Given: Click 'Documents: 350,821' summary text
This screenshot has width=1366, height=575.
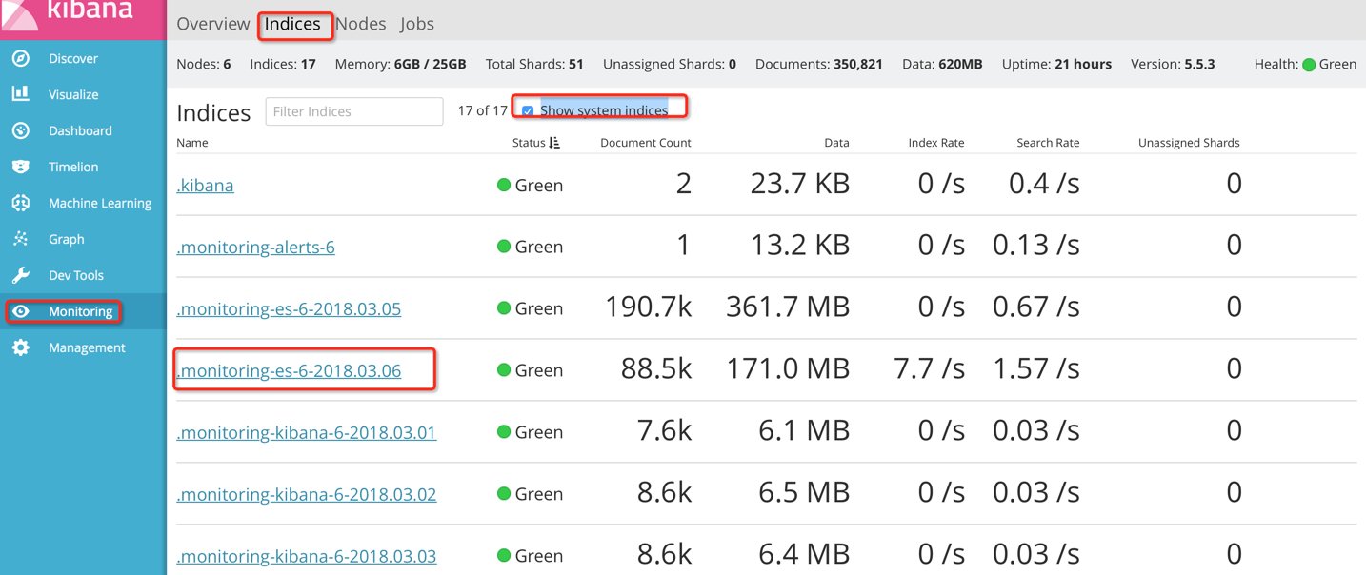Looking at the screenshot, I should 818,65.
